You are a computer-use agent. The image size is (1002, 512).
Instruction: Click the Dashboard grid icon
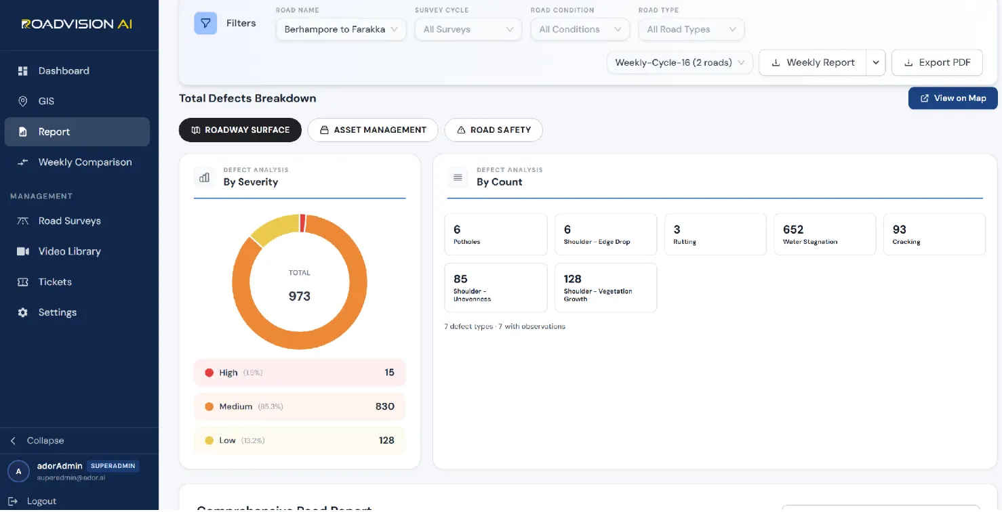[x=23, y=70]
